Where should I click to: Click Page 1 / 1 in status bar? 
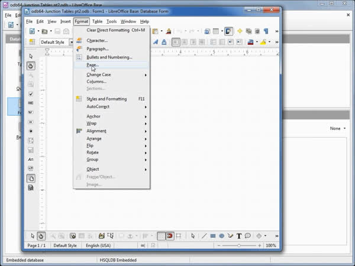(x=37, y=245)
